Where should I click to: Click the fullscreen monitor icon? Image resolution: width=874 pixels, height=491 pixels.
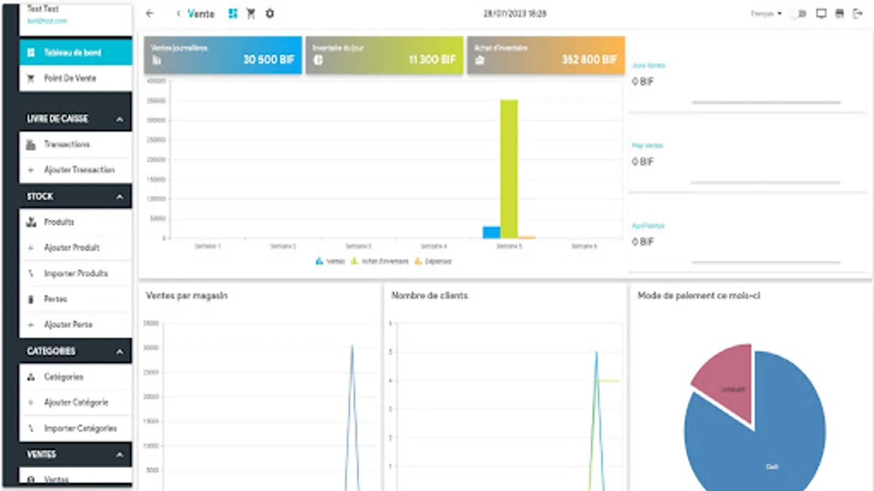(x=821, y=14)
